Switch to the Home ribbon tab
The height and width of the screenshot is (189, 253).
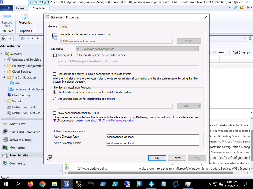(20, 8)
